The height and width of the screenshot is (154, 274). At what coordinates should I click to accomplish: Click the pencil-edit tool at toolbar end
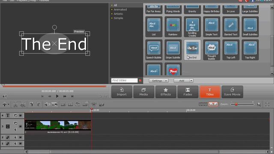101,104
